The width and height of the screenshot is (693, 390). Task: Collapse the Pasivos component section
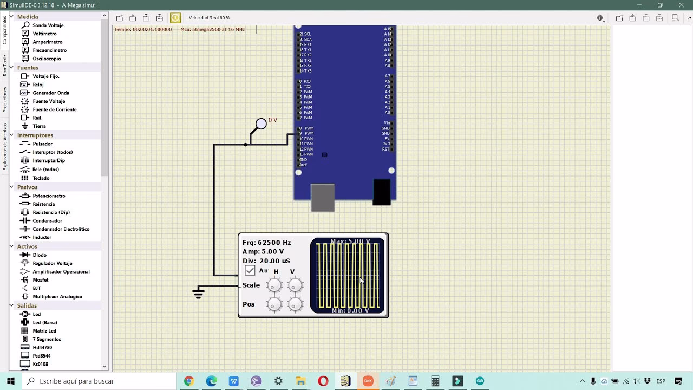[12, 187]
